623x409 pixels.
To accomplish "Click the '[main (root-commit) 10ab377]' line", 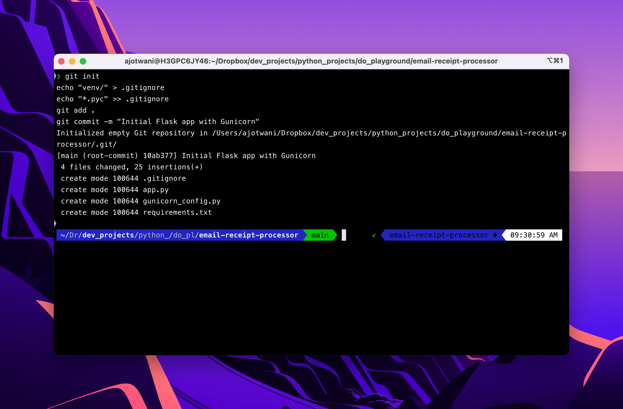I will pos(186,156).
